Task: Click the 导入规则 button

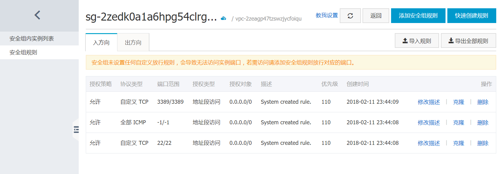Action: point(417,41)
